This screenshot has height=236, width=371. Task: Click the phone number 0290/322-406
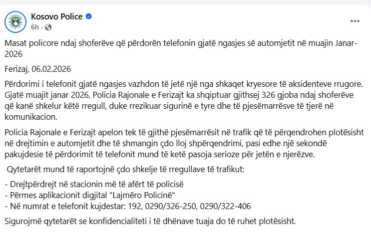[x=226, y=206]
